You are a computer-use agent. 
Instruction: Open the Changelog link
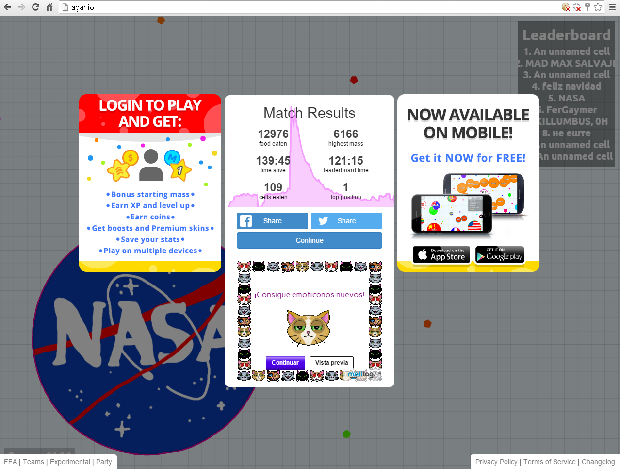point(598,462)
